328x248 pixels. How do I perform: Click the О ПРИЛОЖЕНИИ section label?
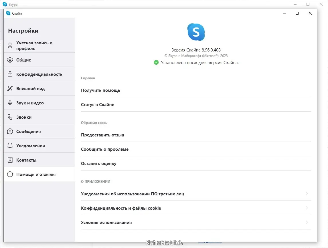(96, 182)
